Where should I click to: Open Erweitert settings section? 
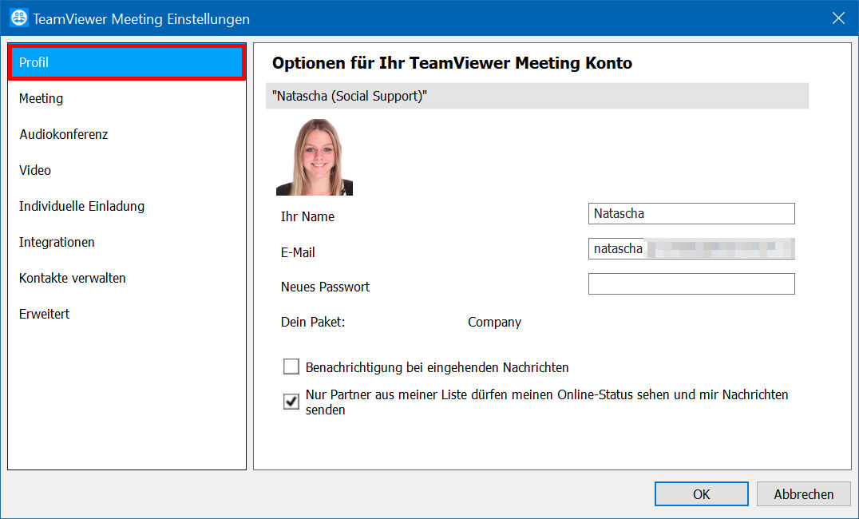[x=127, y=314]
